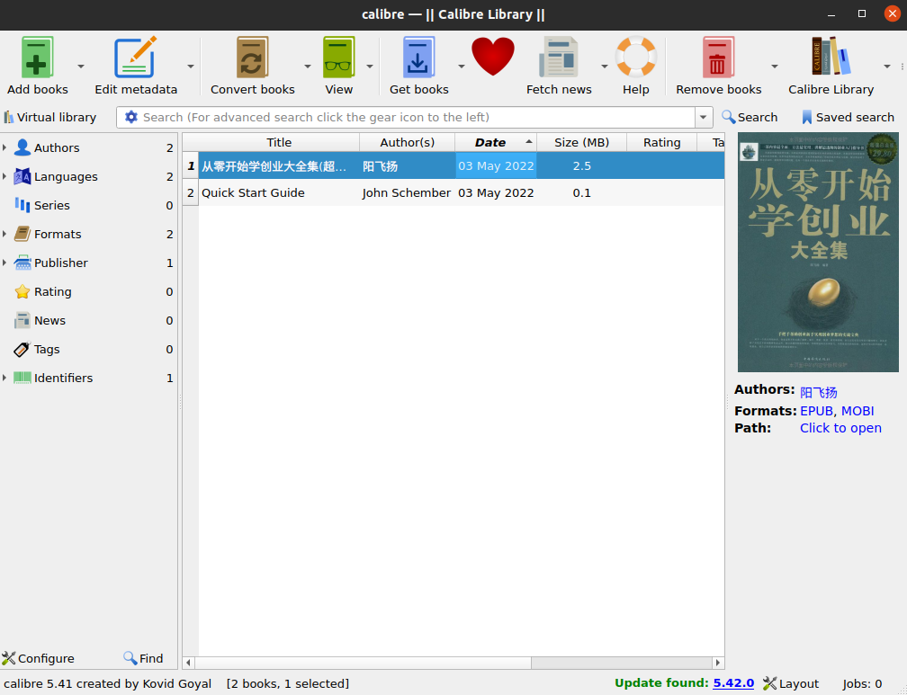The image size is (907, 695).
Task: Click the red heart donate icon
Action: (x=493, y=56)
